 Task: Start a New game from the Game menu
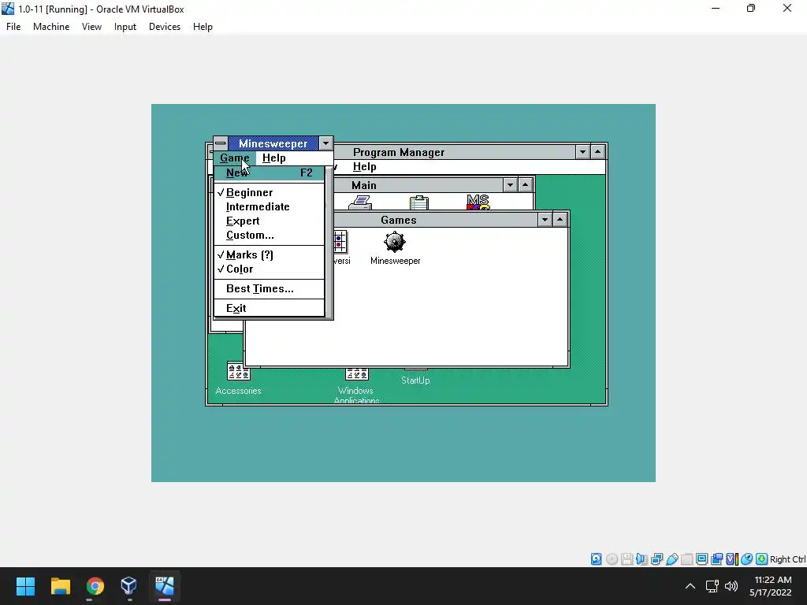(269, 173)
